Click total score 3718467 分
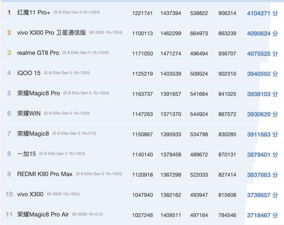Screen dimensions: 284x225 click(262, 215)
